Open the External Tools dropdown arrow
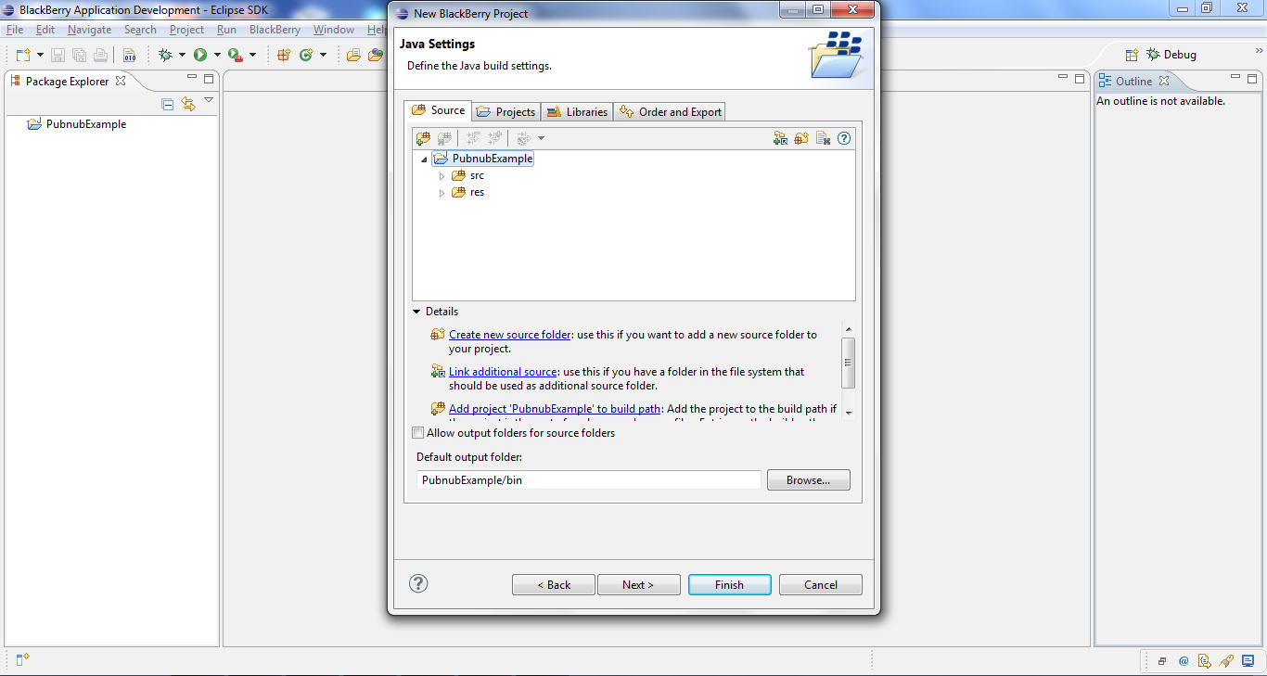This screenshot has width=1267, height=676. 252,55
